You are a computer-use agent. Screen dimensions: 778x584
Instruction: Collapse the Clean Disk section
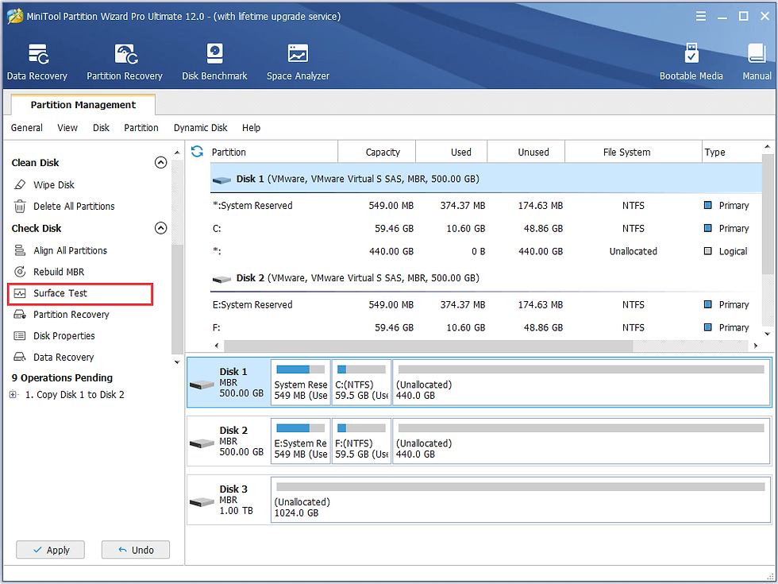[160, 162]
